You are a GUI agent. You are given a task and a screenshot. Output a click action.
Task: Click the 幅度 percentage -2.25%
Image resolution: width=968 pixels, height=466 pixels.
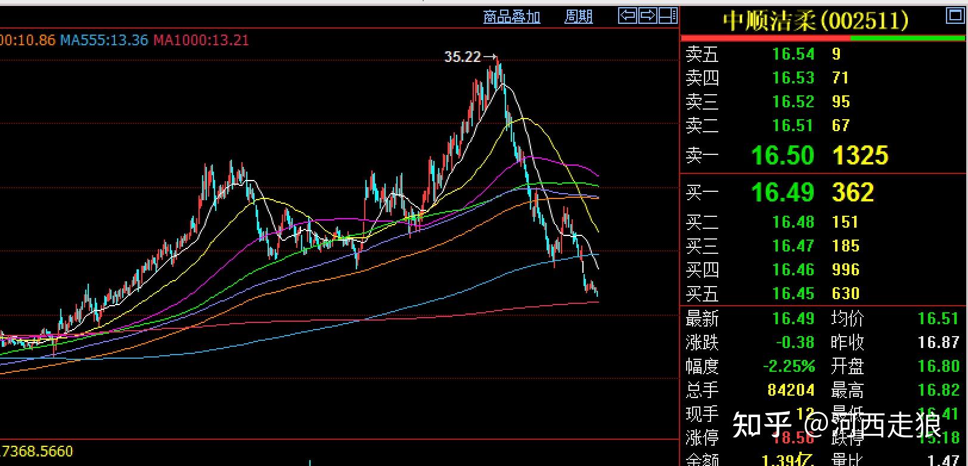coord(789,366)
